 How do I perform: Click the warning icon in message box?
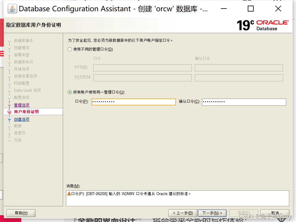pos(69,194)
